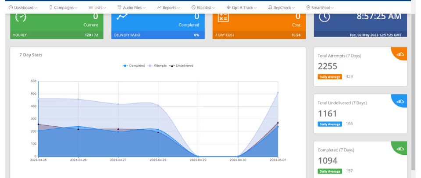Click the green corner icon on Completed 7 Days card
The width and height of the screenshot is (421, 178).
pos(400,149)
